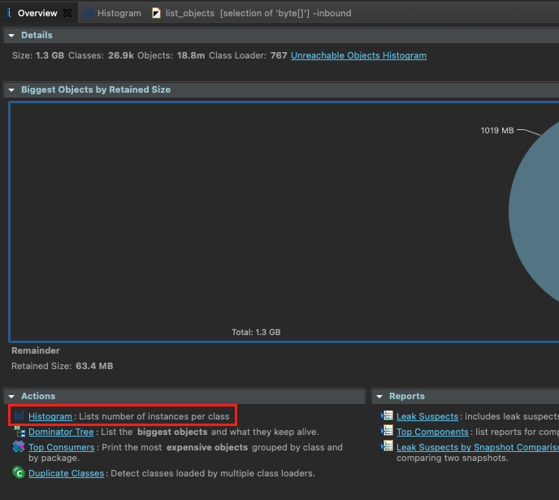Click the Top Components report icon
This screenshot has width=559, height=500.
coord(387,431)
